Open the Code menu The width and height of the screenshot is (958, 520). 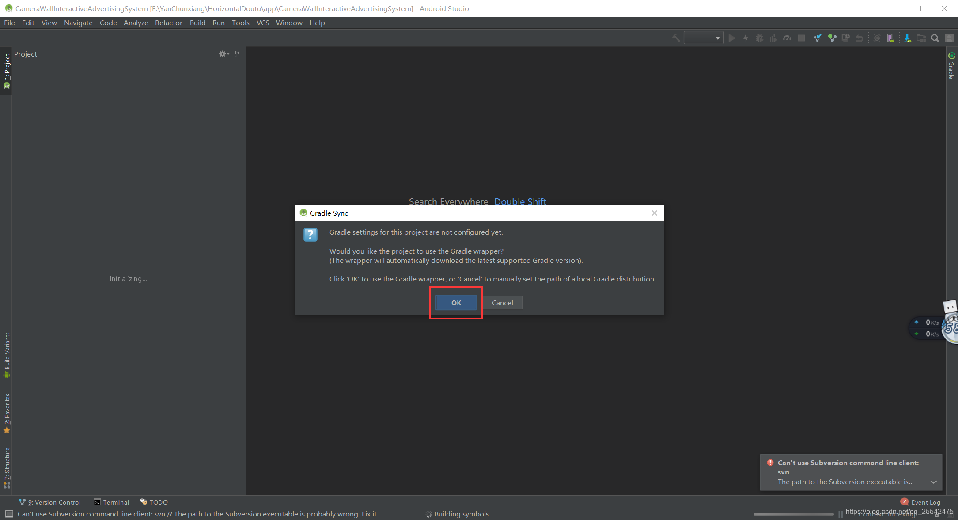(108, 23)
